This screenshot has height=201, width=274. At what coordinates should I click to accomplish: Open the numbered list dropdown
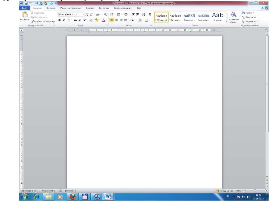point(122,14)
